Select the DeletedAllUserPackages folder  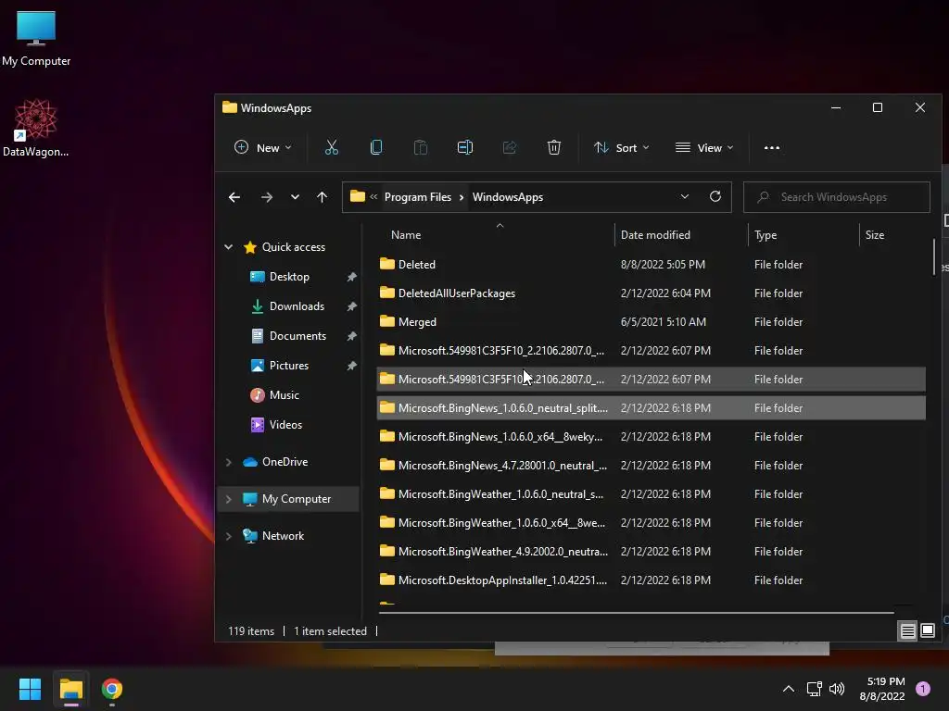651,293
